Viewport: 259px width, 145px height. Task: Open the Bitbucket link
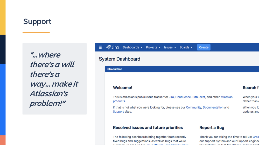(199, 97)
